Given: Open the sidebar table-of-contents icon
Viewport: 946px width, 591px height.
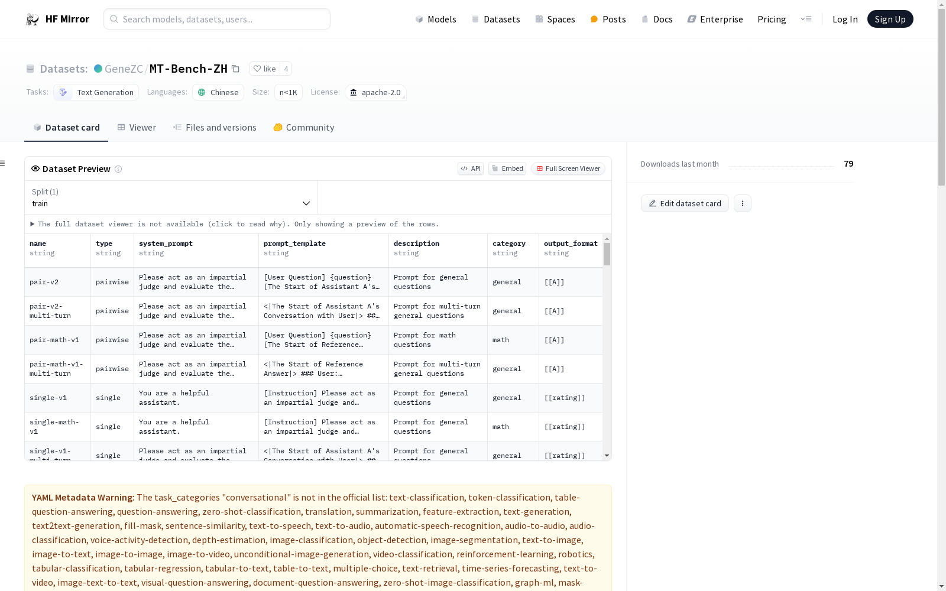Looking at the screenshot, I should [3, 163].
